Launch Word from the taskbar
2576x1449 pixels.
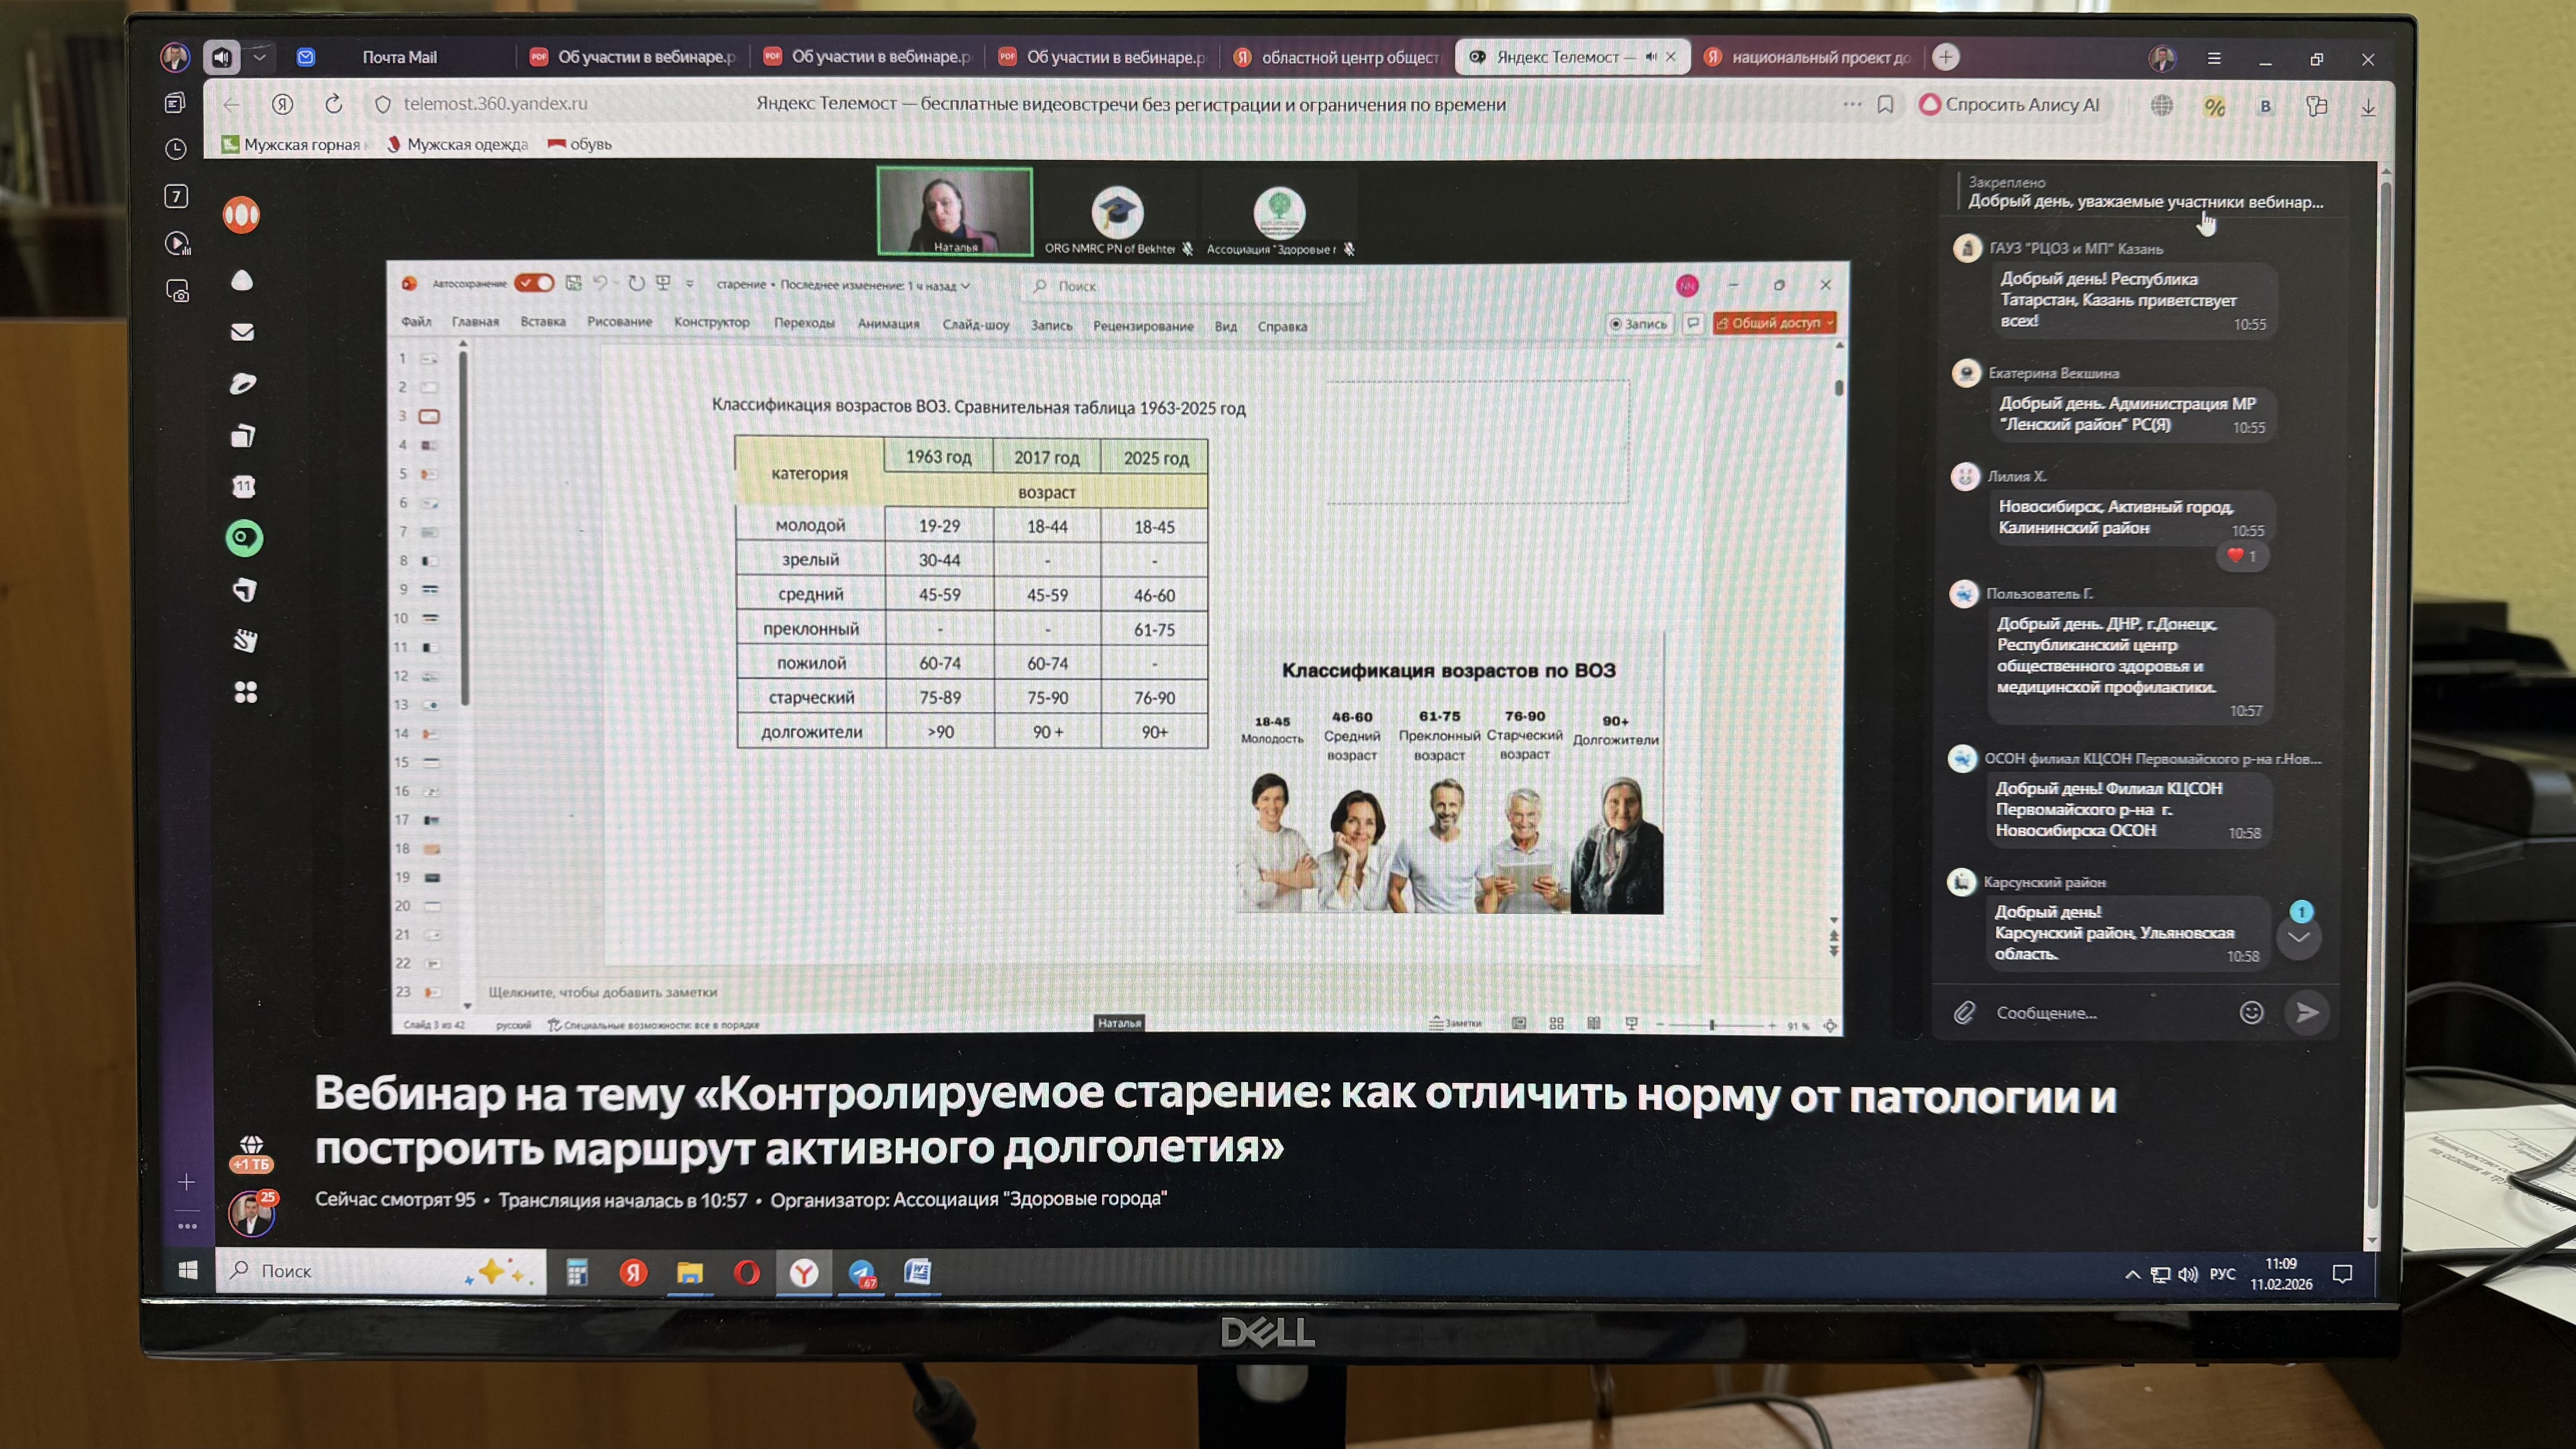[x=918, y=1273]
